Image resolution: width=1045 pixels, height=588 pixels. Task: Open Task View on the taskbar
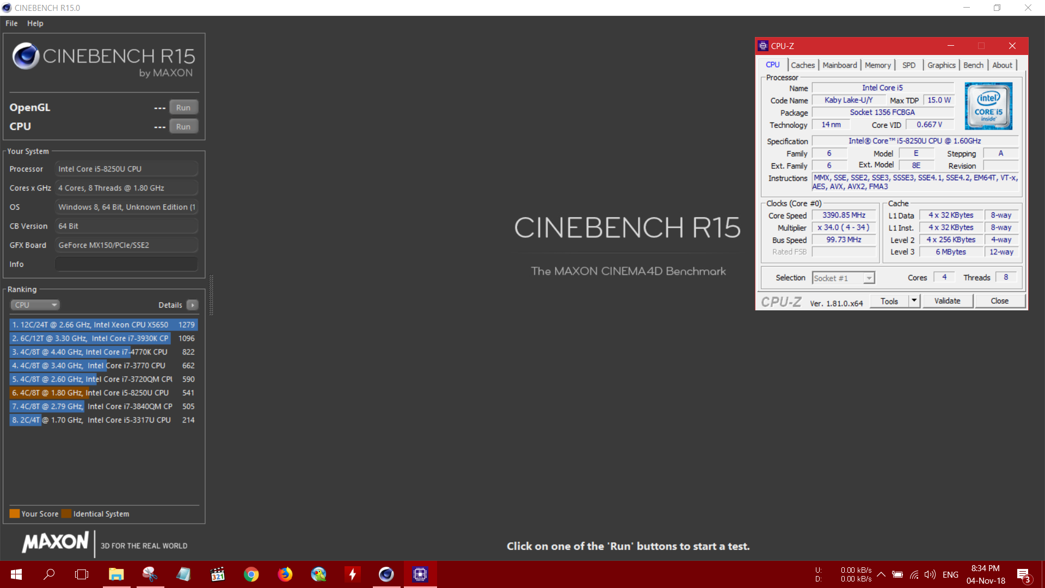82,574
